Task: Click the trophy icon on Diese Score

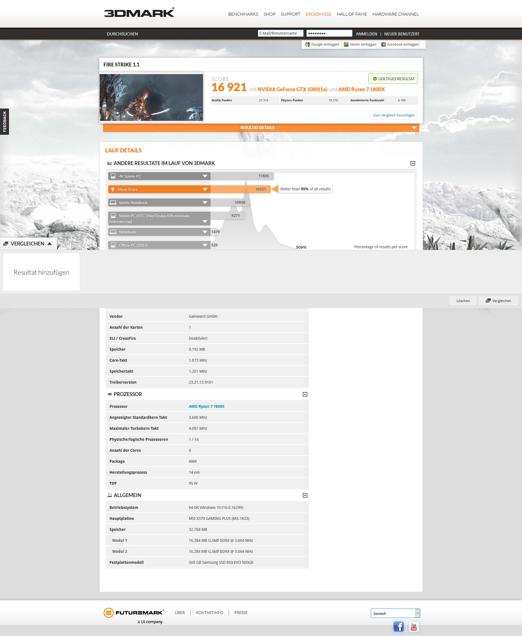Action: 113,189
